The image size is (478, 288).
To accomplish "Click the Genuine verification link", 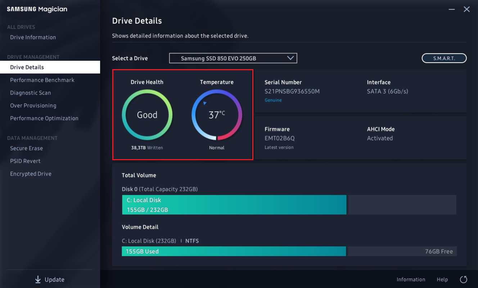I will click(x=273, y=100).
